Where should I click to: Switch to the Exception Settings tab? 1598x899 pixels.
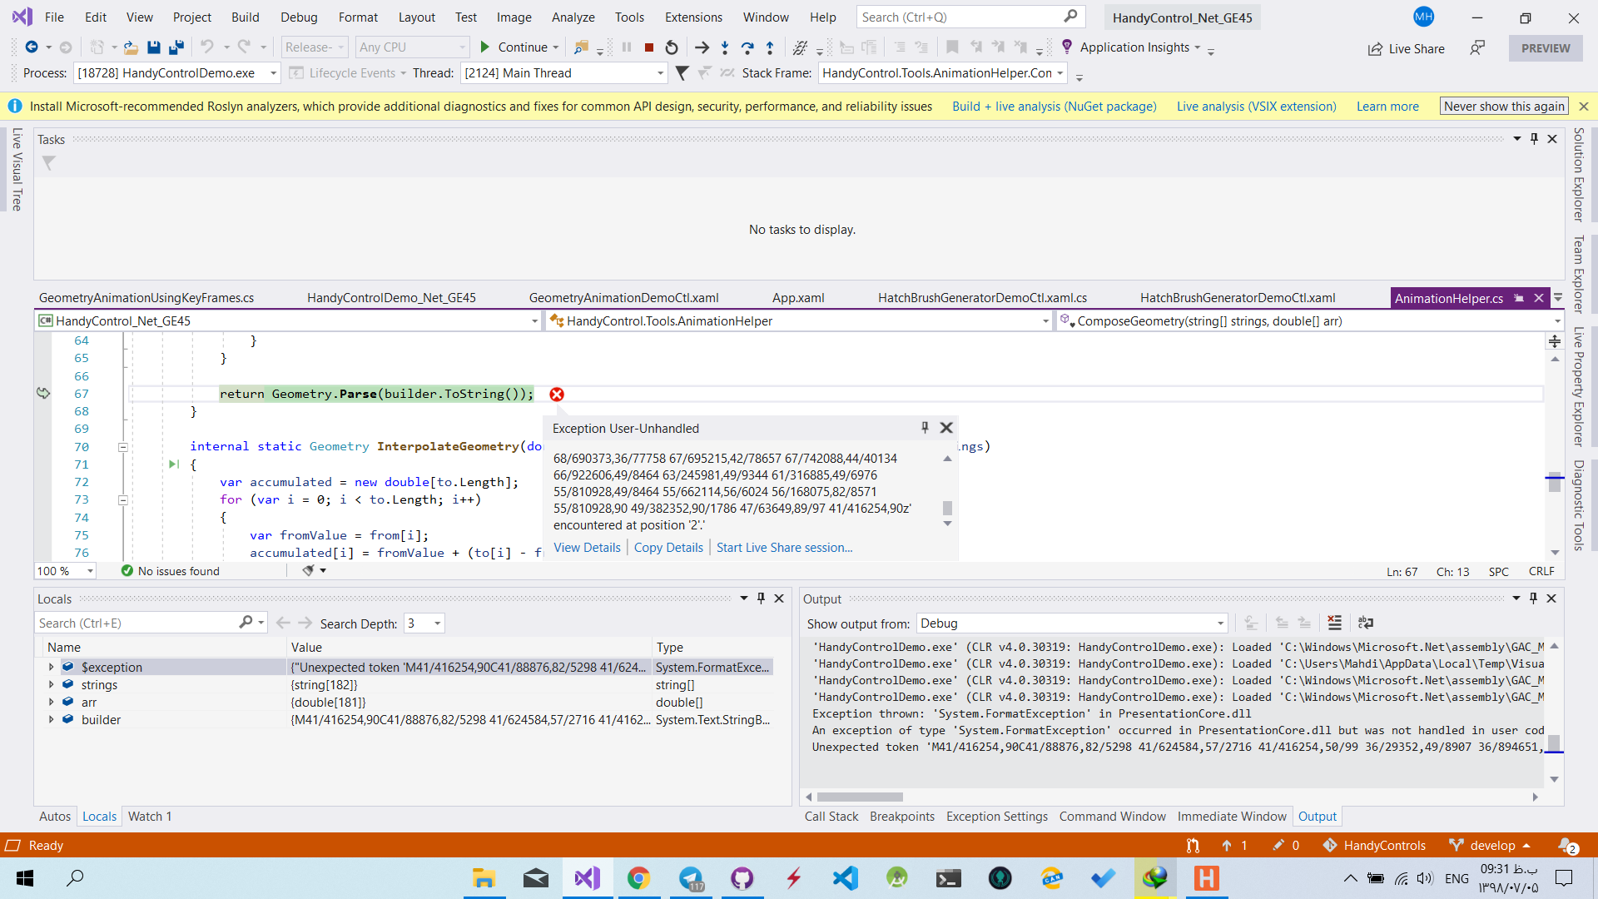997,817
